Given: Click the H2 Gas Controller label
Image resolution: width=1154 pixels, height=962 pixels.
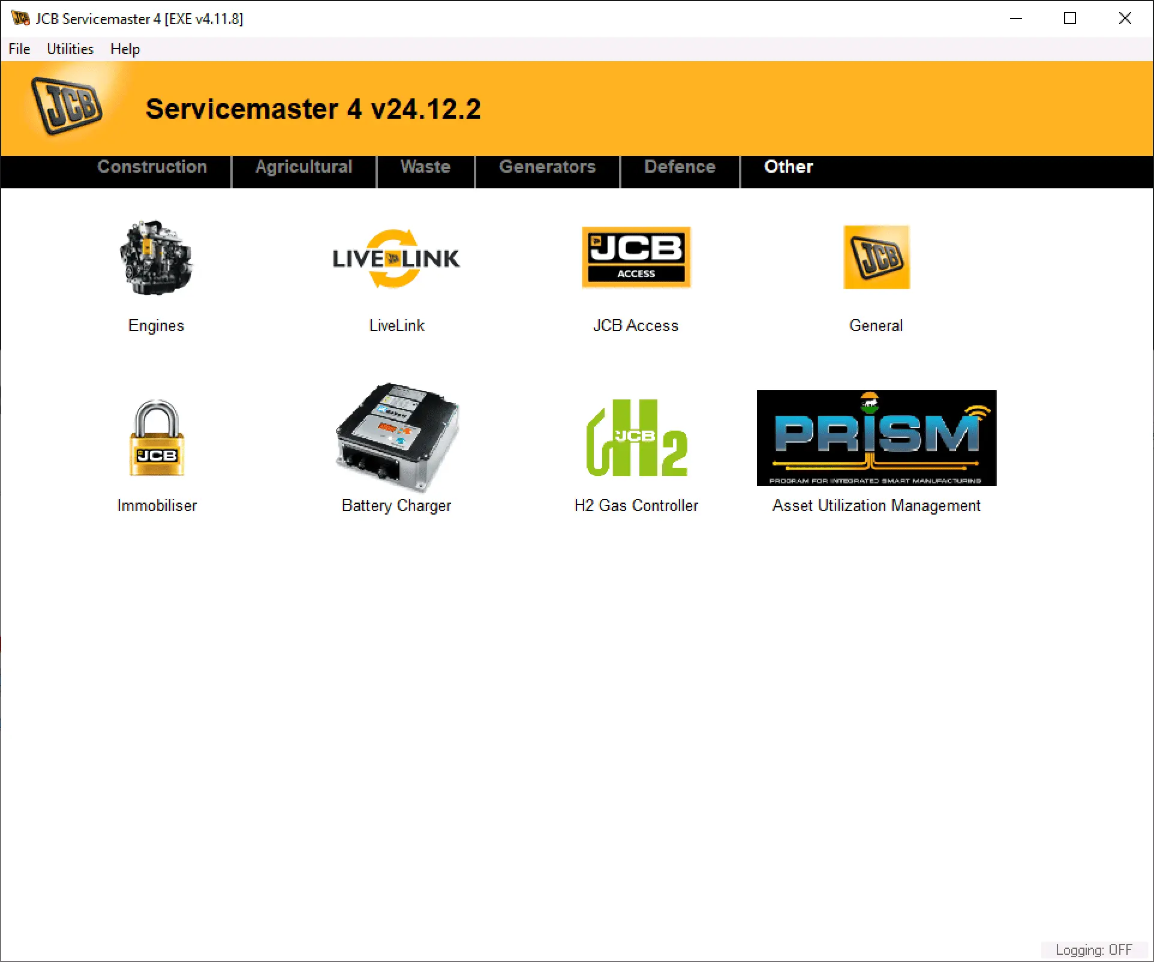Looking at the screenshot, I should [x=636, y=506].
